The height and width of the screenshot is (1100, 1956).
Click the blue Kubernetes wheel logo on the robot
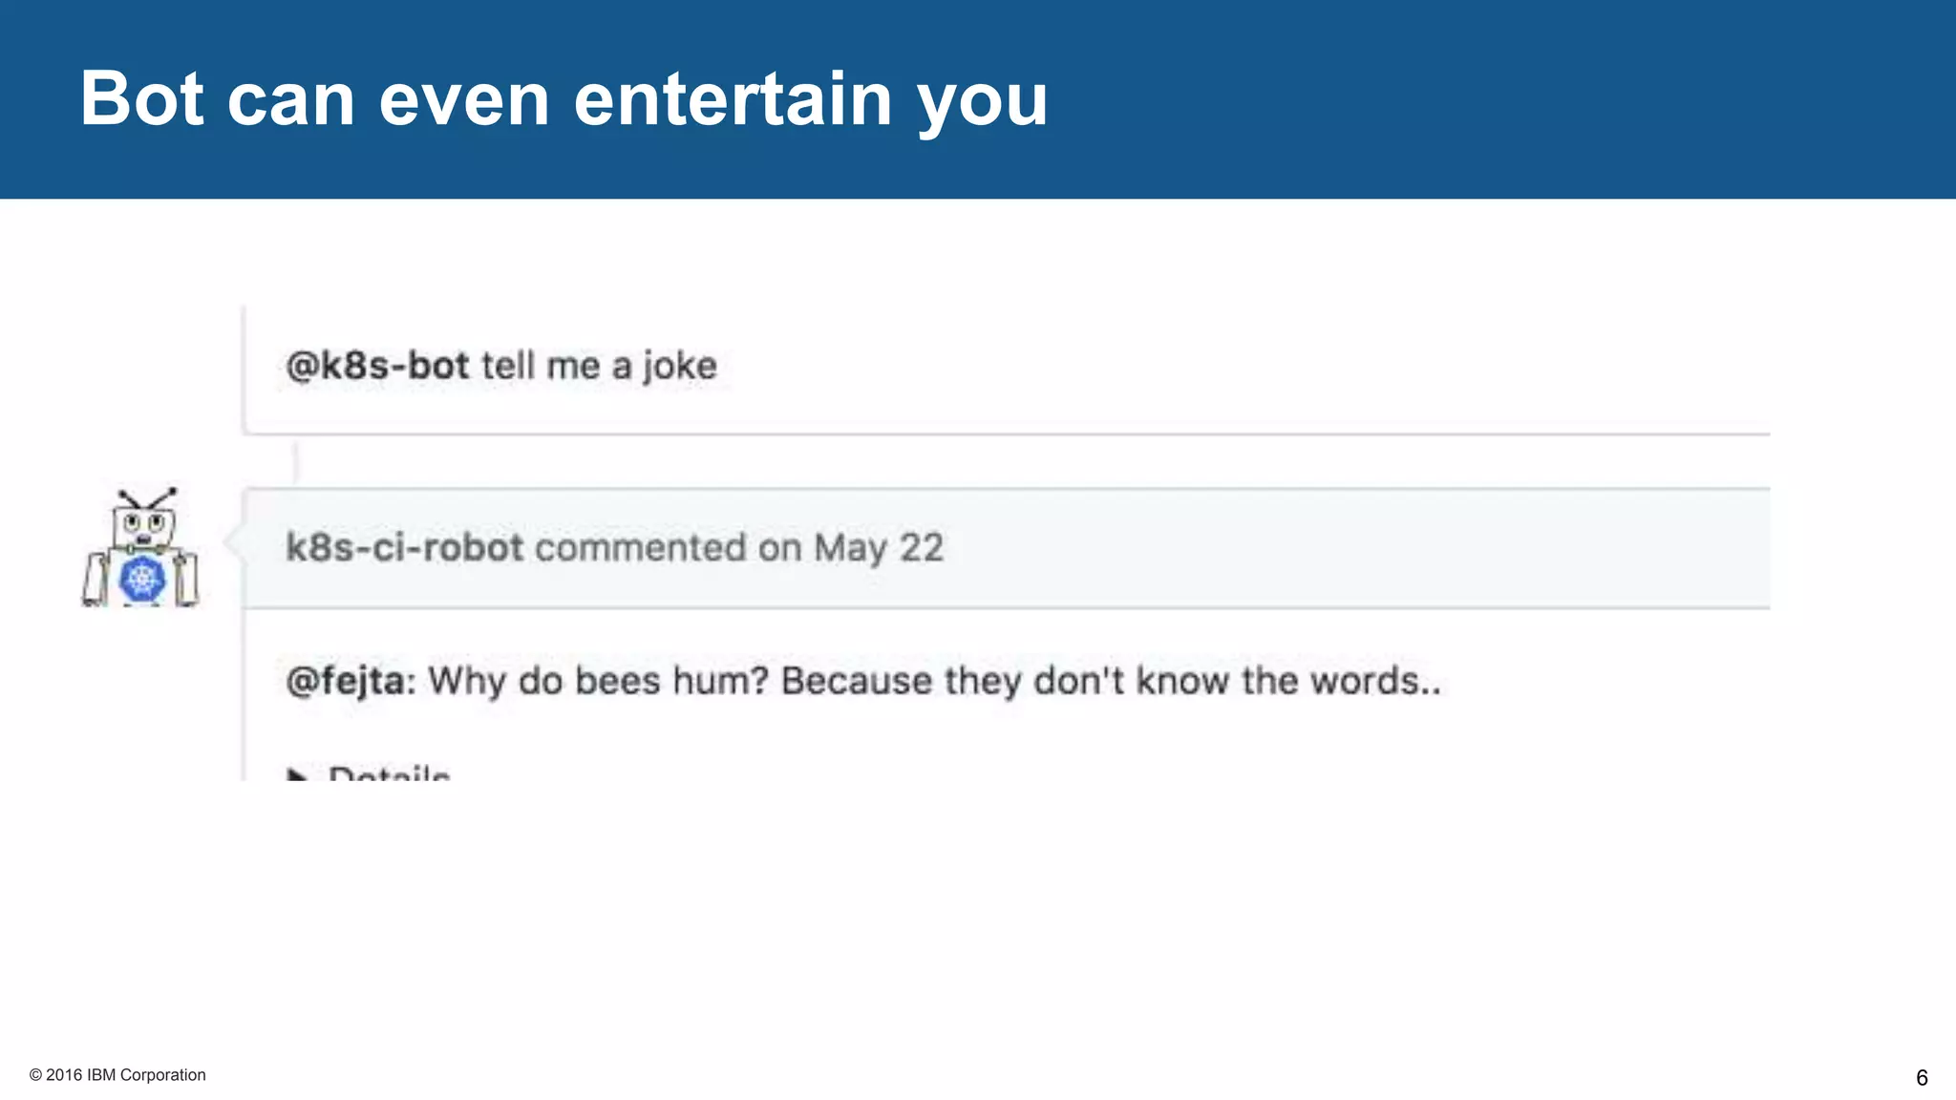pos(142,580)
